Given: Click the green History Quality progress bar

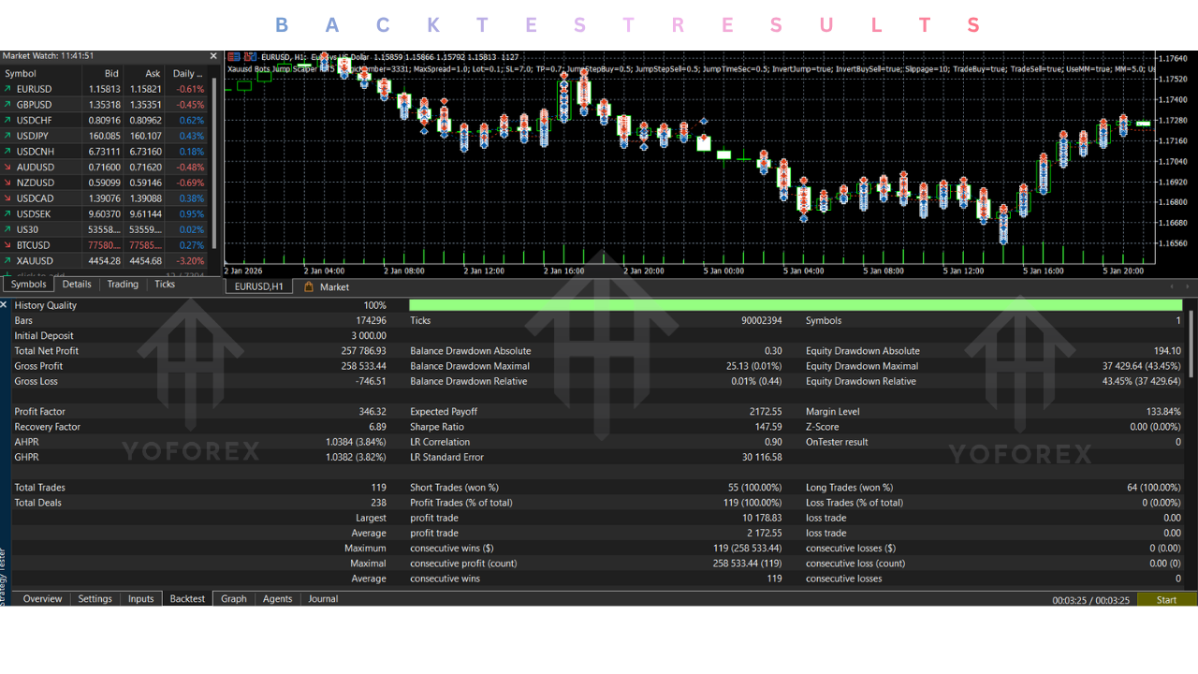Looking at the screenshot, I should point(796,305).
